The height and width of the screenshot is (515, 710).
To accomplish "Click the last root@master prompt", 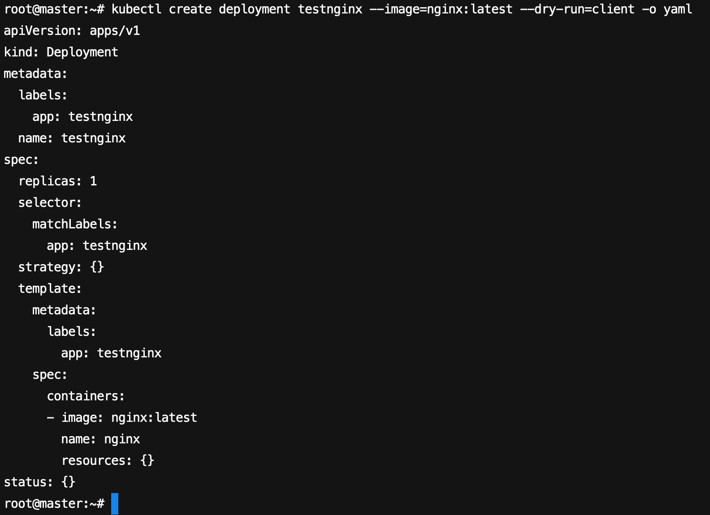I will pos(54,504).
